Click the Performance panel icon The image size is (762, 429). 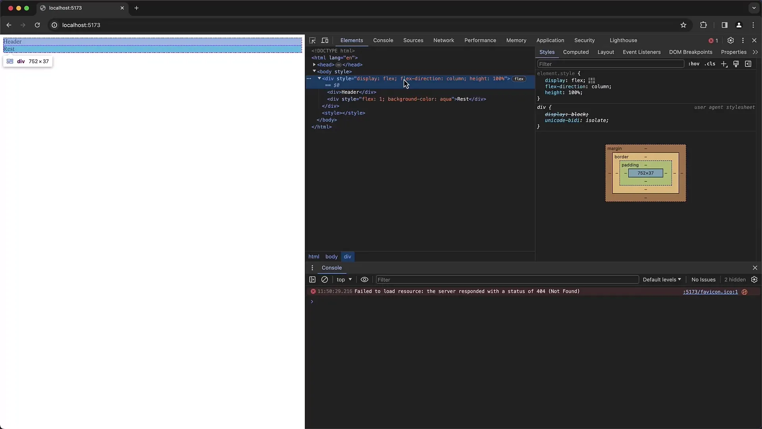click(x=480, y=41)
